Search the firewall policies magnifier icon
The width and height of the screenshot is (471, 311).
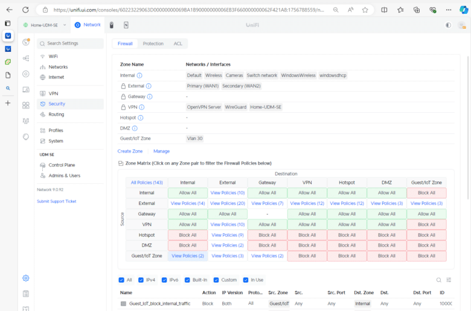pyautogui.click(x=438, y=280)
